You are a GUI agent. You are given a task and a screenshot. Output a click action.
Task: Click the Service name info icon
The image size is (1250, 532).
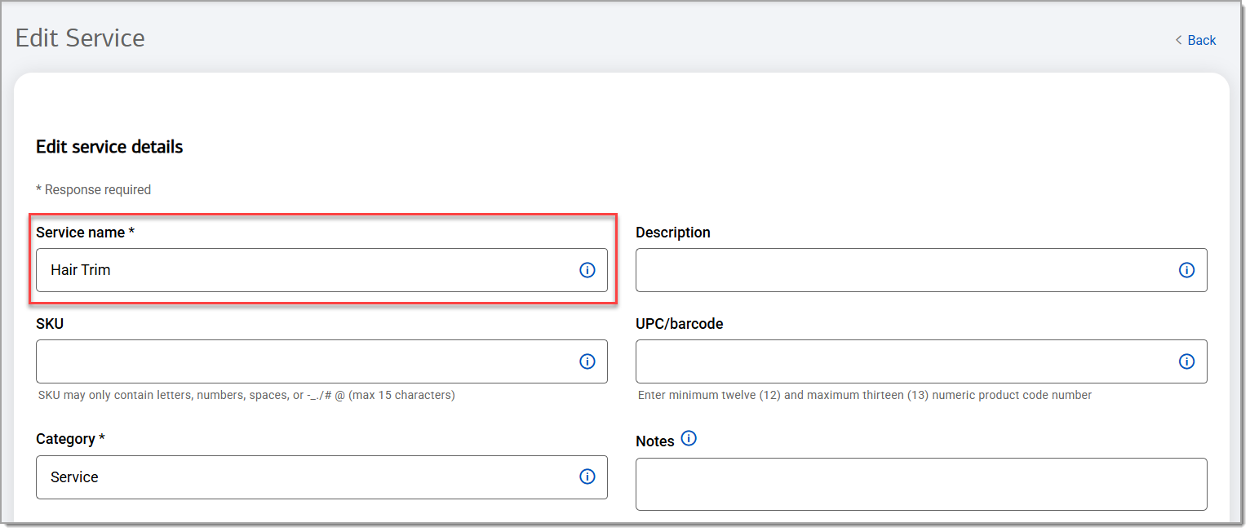[587, 270]
